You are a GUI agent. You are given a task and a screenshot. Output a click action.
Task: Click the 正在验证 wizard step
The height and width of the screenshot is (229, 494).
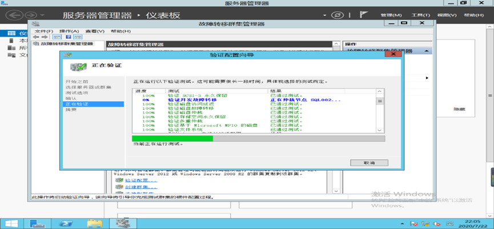(94, 104)
